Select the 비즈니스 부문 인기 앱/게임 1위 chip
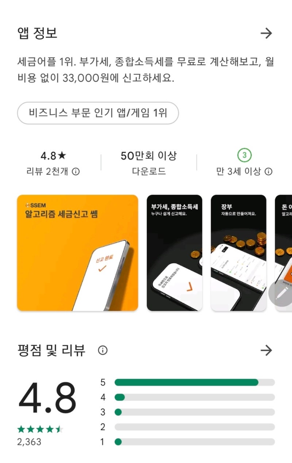 click(x=98, y=113)
